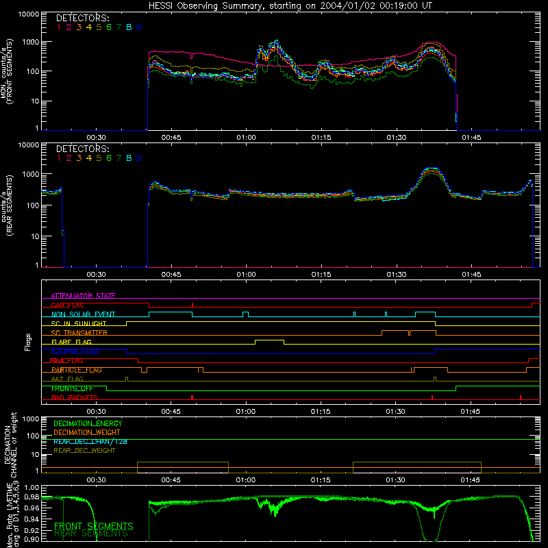This screenshot has height=548, width=548.
Task: Click the SC_TRANSMITTER flag label
Action: coord(79,333)
